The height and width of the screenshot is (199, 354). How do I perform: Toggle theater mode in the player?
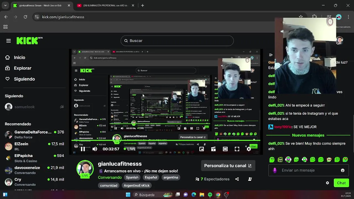point(225,149)
